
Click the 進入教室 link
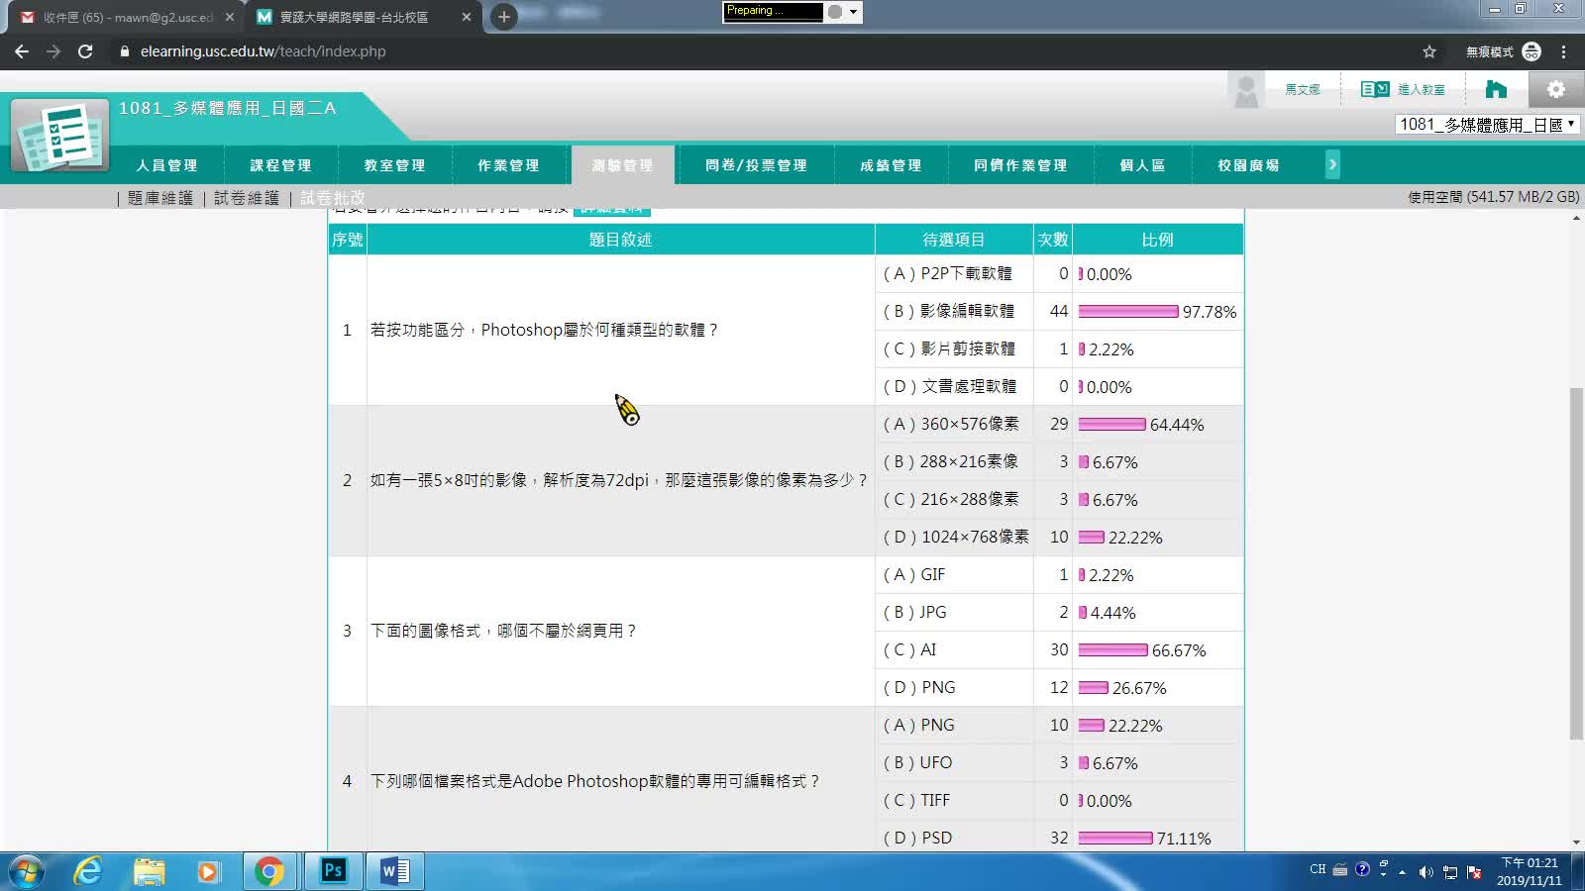(x=1422, y=89)
